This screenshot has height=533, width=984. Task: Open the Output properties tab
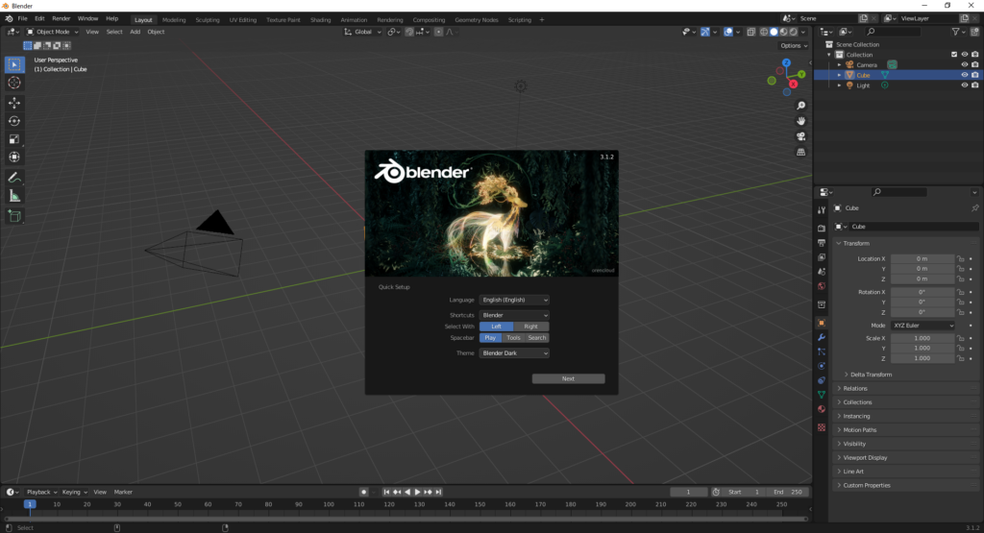pyautogui.click(x=822, y=243)
